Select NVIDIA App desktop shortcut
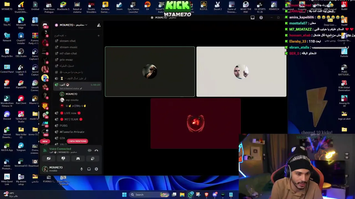355x199 pixels. [x=7, y=147]
